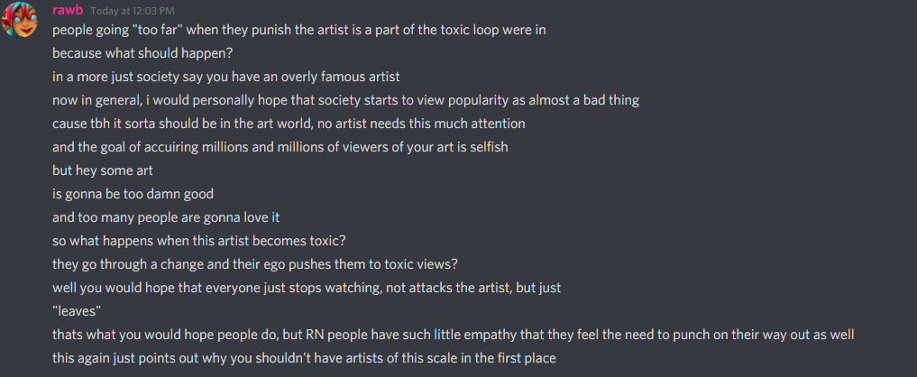Viewport: 917px width, 377px height.
Task: Open the rawb username profile
Action: coord(68,10)
